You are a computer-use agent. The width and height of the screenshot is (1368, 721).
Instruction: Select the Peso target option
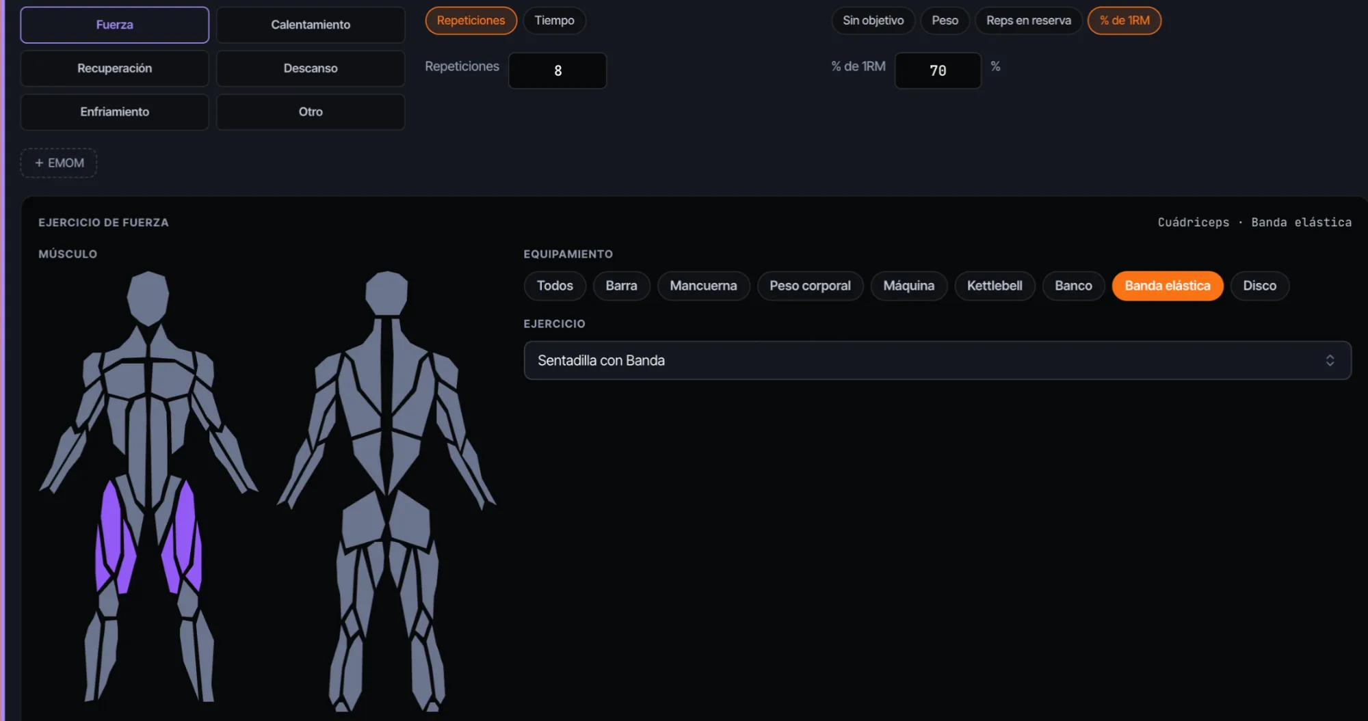pos(945,21)
